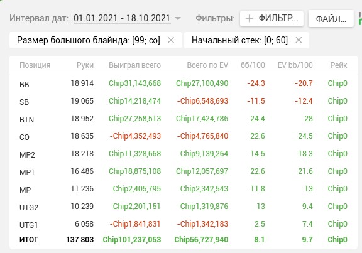Viewport: 362px width, 253px height.
Task: Sort by бб/100 column header
Action: pyautogui.click(x=253, y=65)
